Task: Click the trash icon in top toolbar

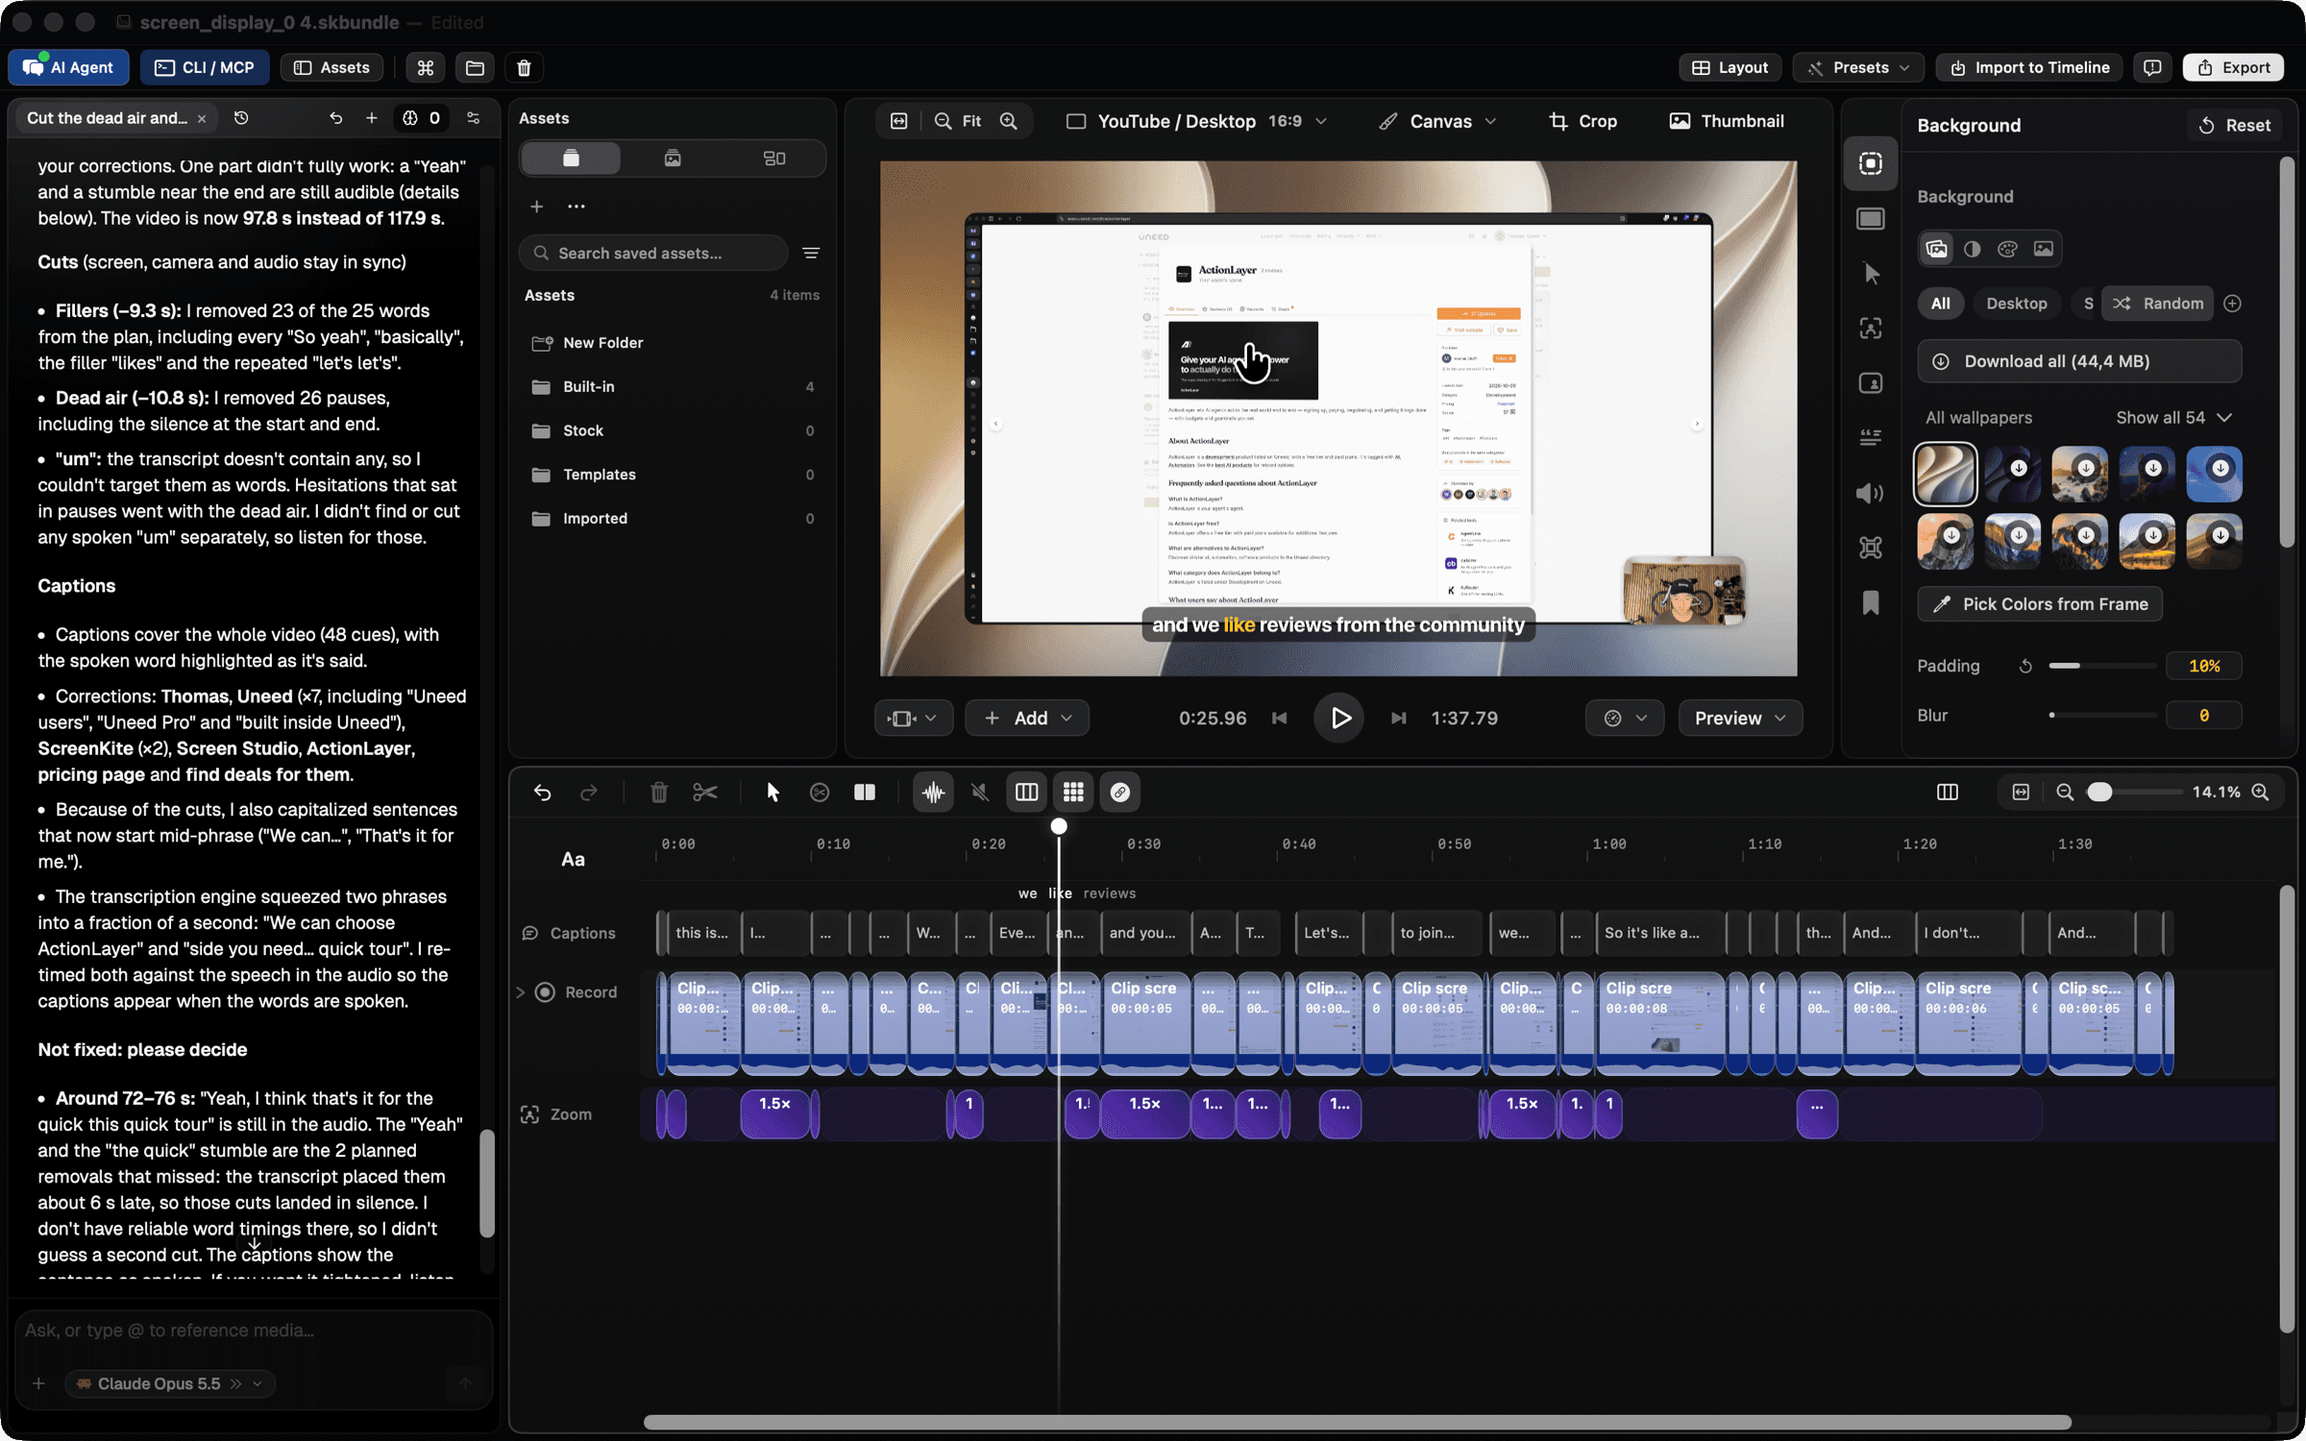Action: click(524, 67)
